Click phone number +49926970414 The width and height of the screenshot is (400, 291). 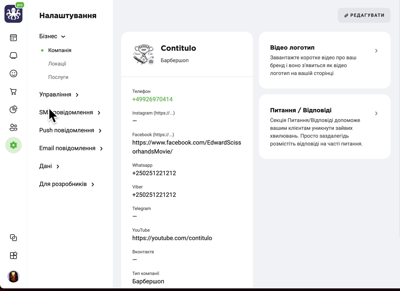click(x=152, y=99)
